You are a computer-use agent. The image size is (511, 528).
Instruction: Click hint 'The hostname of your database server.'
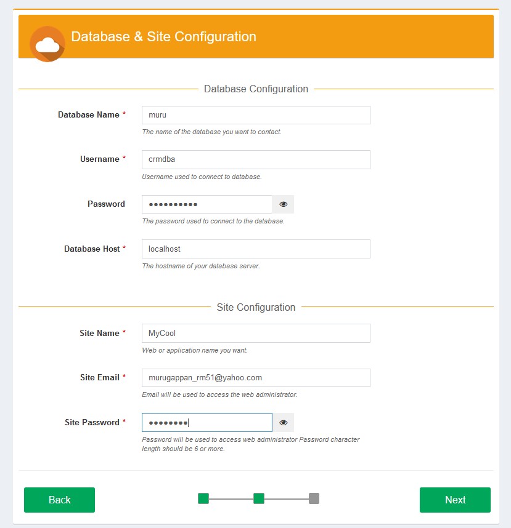tap(201, 266)
